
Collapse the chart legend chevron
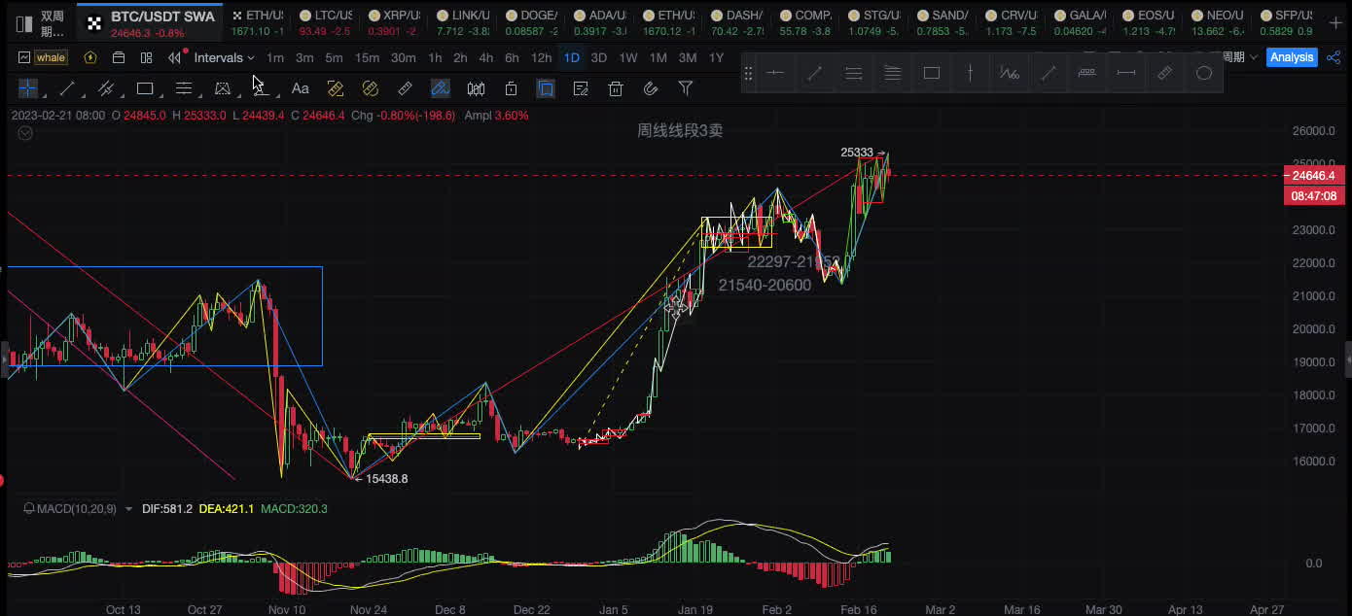[x=25, y=134]
